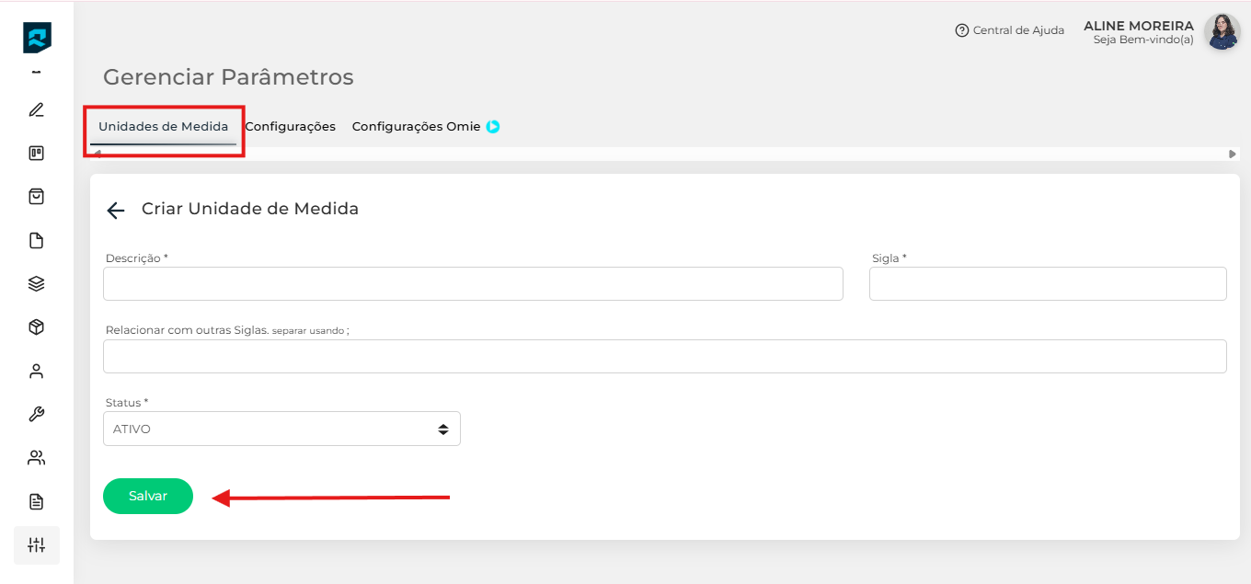Click the text document report icon in sidebar

pyautogui.click(x=37, y=501)
